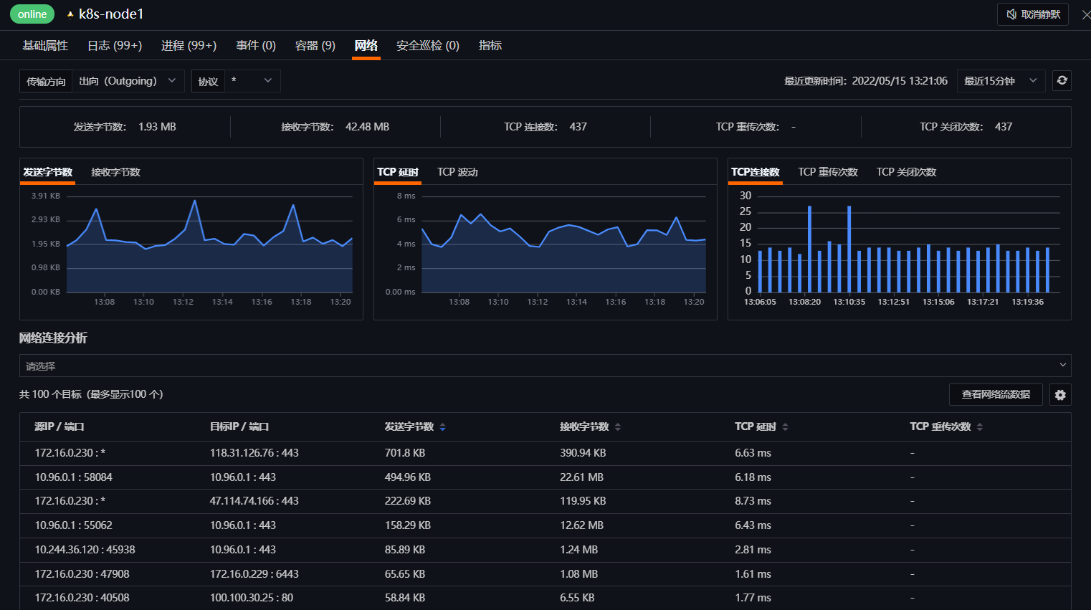The height and width of the screenshot is (610, 1091).
Task: Expand the 出向 (Outgoing) direction dropdown
Action: coord(128,81)
